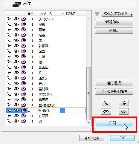Click 全ての選択を解除 button

tap(114, 91)
